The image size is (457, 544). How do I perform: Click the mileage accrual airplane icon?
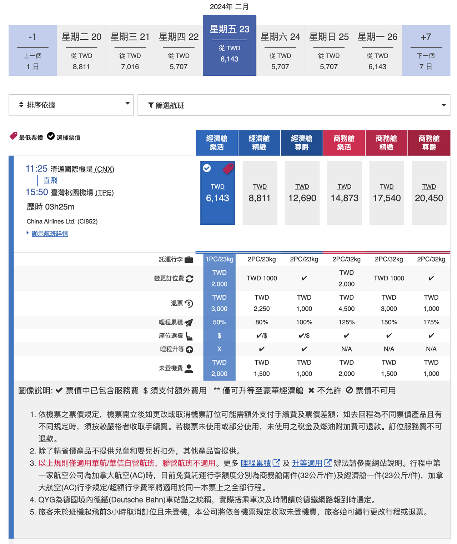pyautogui.click(x=189, y=323)
